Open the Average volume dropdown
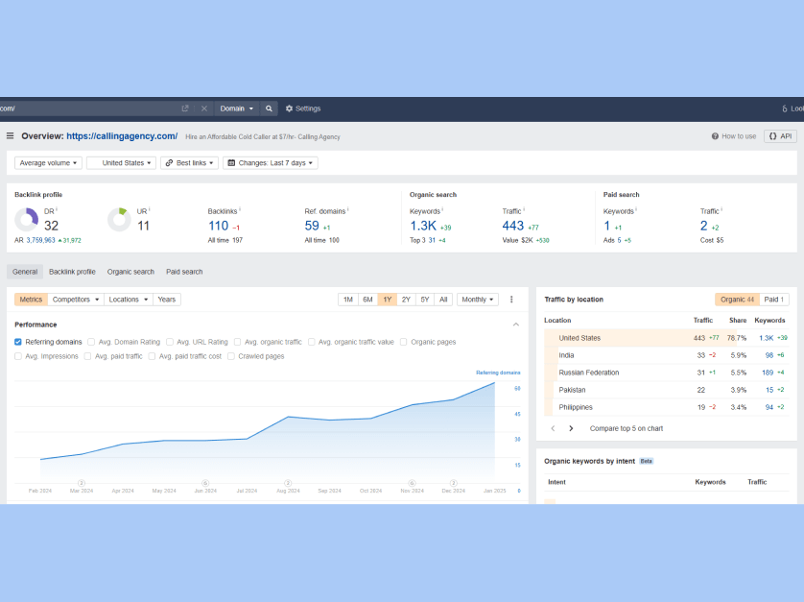The width and height of the screenshot is (804, 602). click(48, 163)
